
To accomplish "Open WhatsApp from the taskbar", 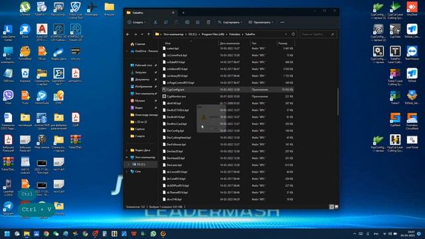I will click(153, 234).
